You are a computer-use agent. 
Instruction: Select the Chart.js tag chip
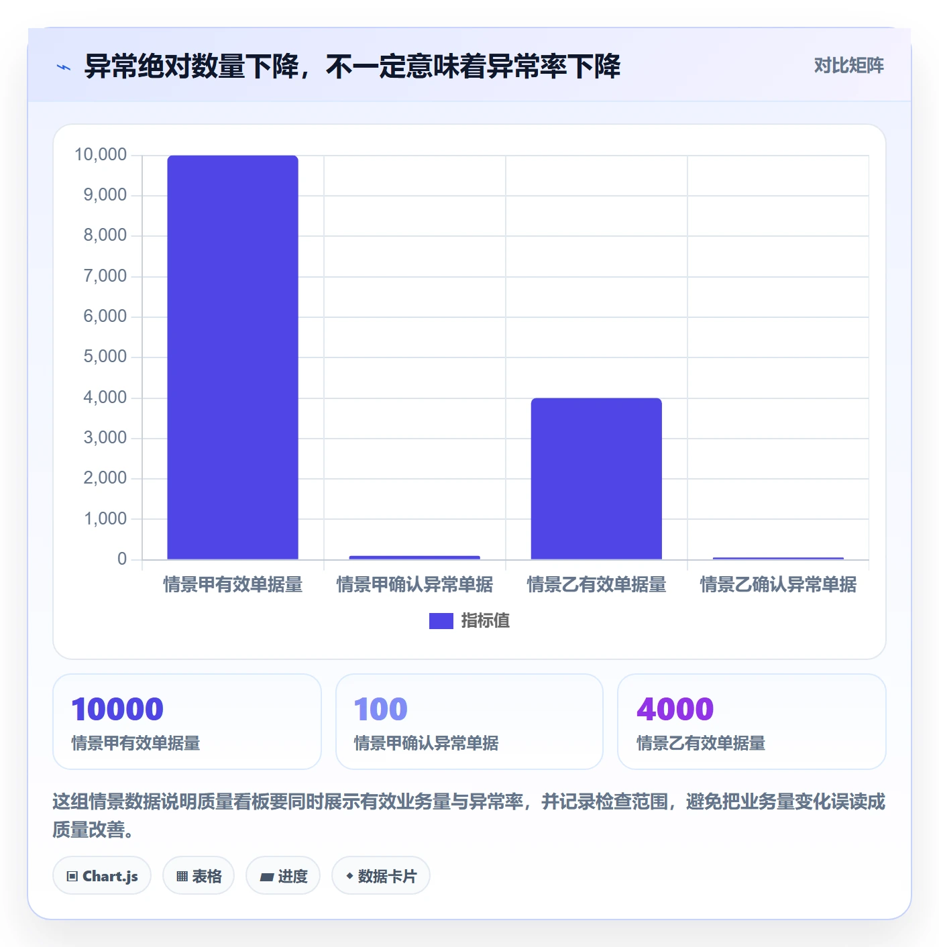(102, 876)
